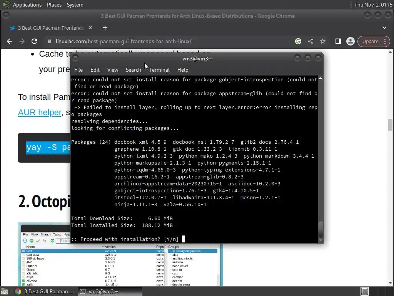Click the Total Installed Size line
394x296 pixels.
[122, 225]
